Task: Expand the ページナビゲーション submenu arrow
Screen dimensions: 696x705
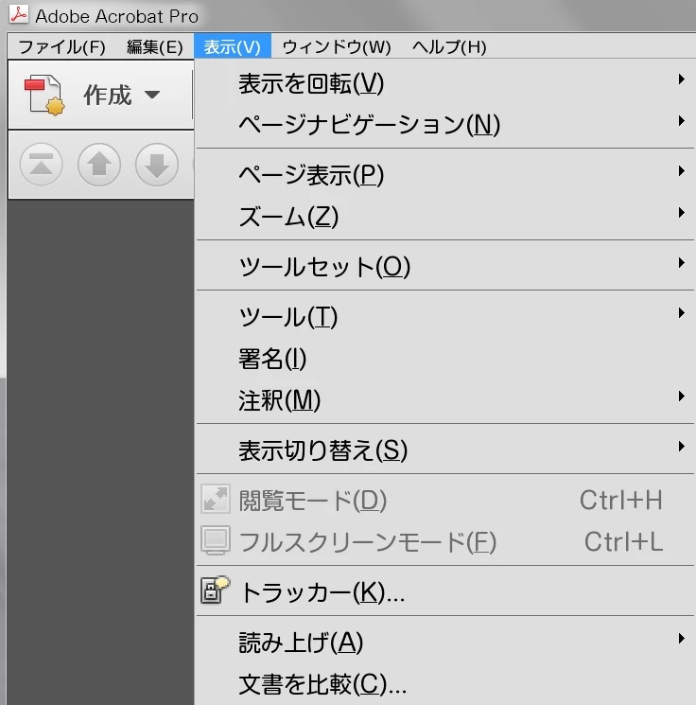Action: [682, 120]
